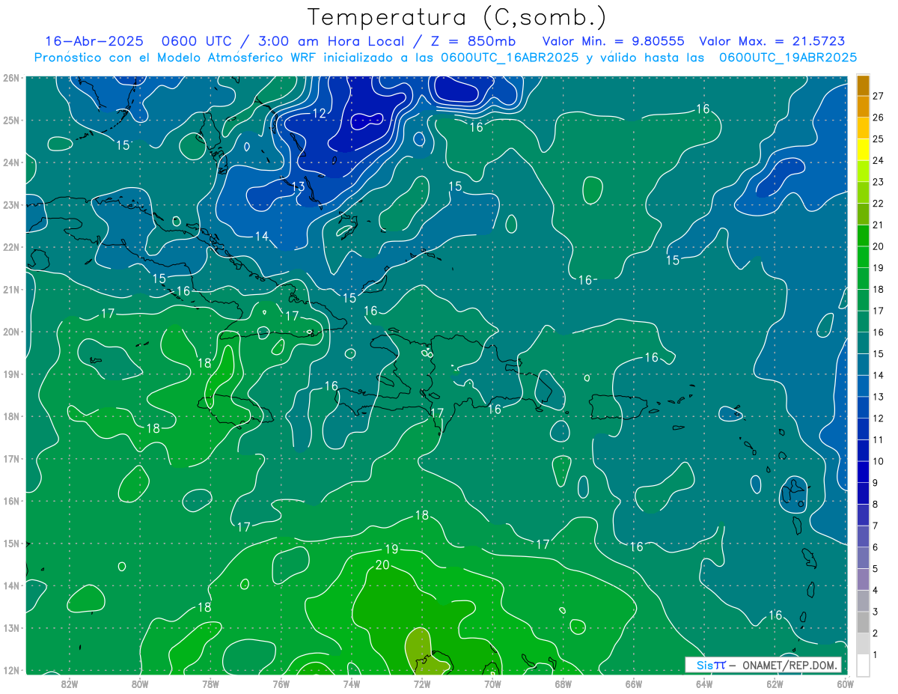The image size is (898, 694).
Task: Click the "82W" longitude axis label
Action: [x=69, y=684]
